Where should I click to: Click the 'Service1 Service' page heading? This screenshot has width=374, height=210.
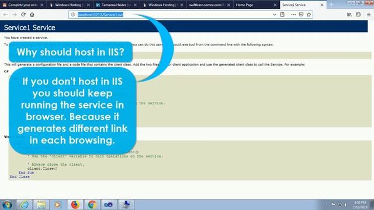coord(30,27)
